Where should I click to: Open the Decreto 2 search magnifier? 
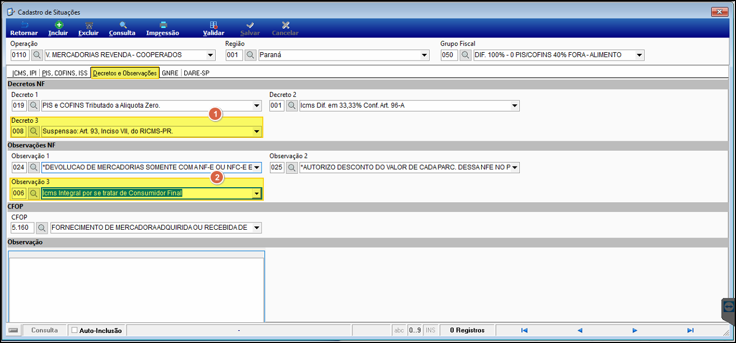click(x=292, y=105)
